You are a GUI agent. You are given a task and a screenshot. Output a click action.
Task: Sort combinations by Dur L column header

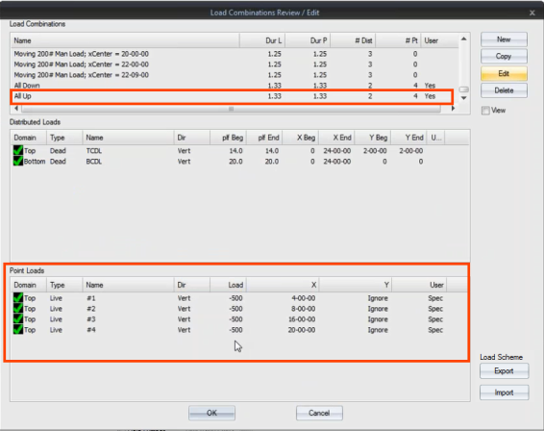pos(262,40)
